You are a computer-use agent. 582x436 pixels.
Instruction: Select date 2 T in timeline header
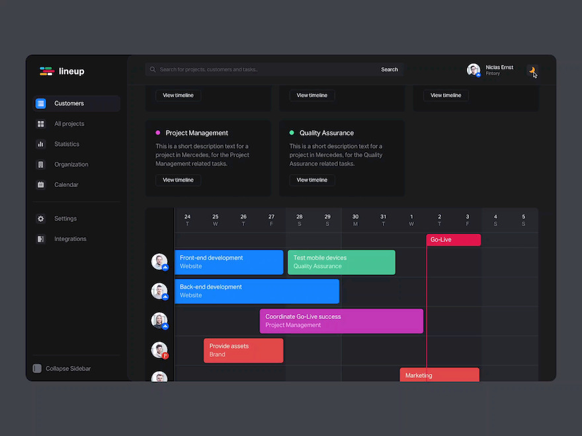coord(439,220)
